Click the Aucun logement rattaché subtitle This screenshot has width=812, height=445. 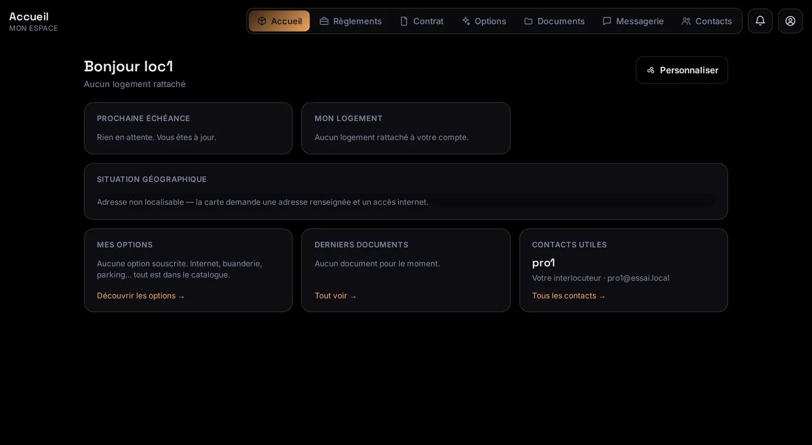pyautogui.click(x=135, y=84)
